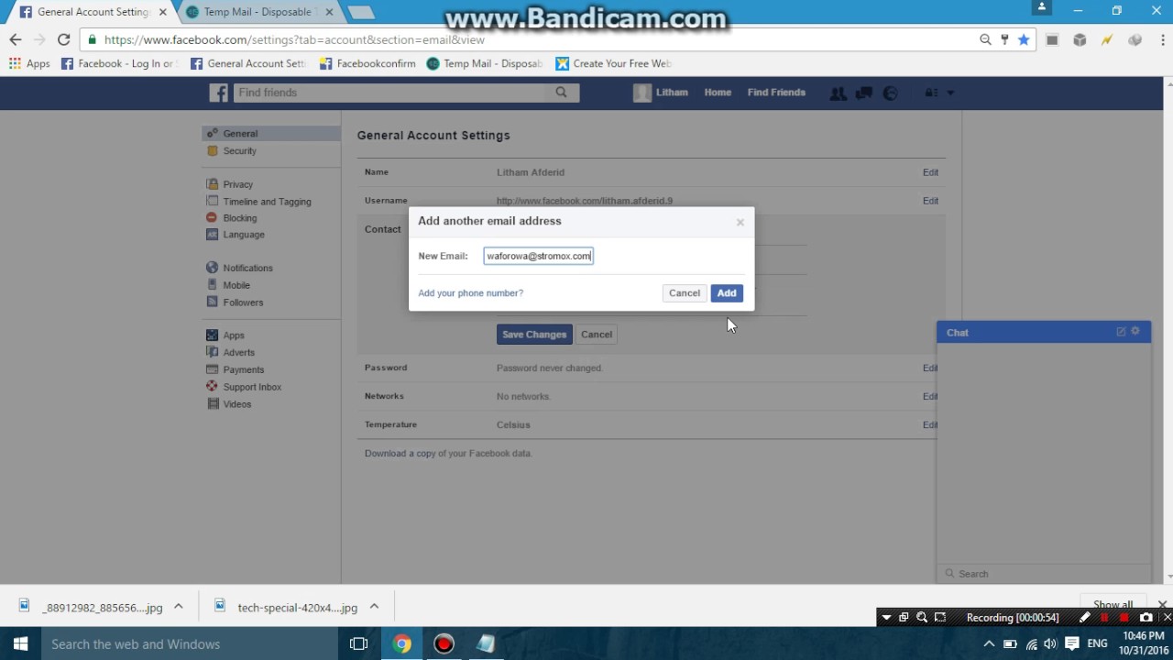Expand options for tech-special jpg download
This screenshot has width=1173, height=660.
[374, 606]
